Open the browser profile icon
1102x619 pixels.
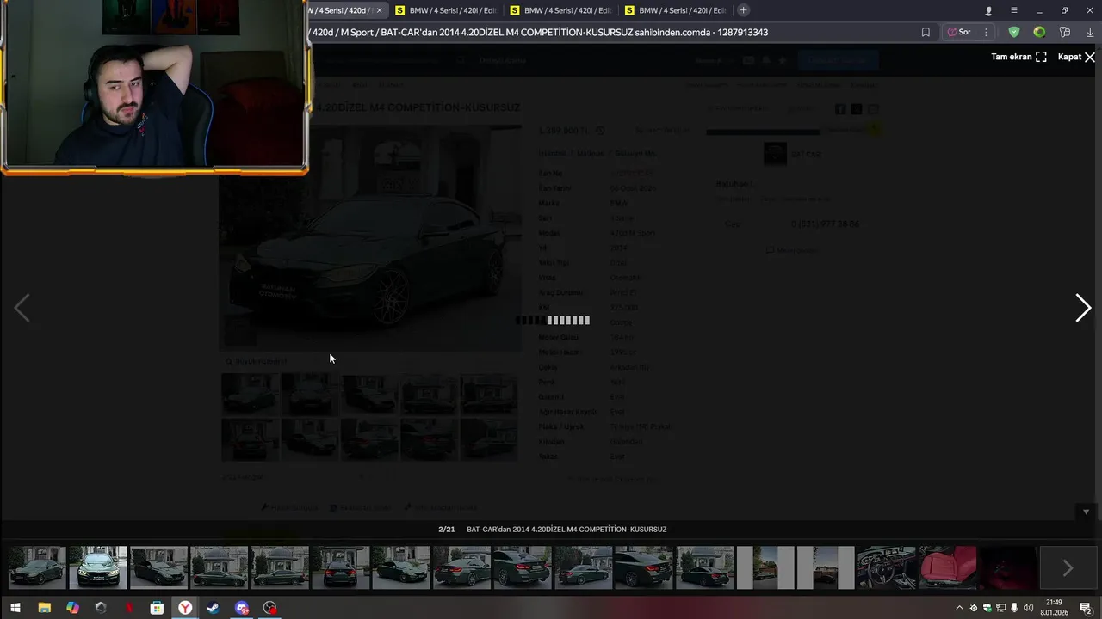(x=988, y=10)
